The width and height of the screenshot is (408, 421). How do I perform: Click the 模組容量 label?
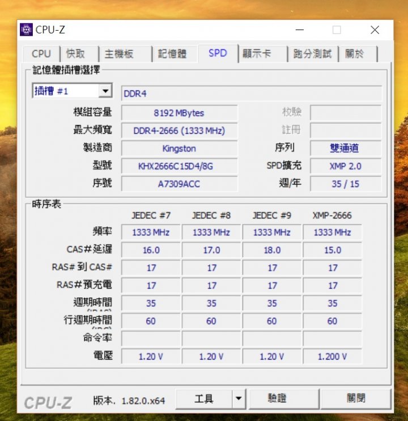tap(92, 112)
